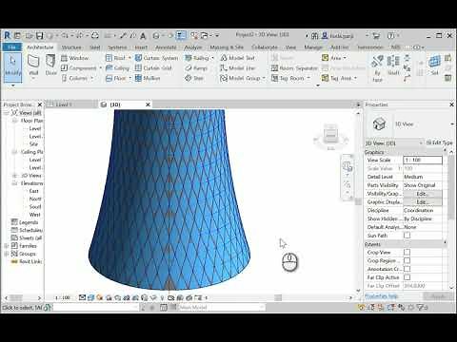457x342 pixels.
Task: Switch to the Structure ribbon tab
Action: (x=71, y=47)
